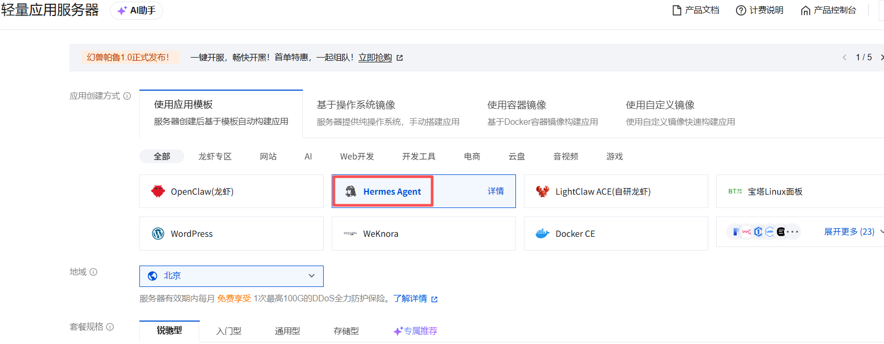
Task: Click the WeKnora logo icon
Action: pyautogui.click(x=350, y=234)
